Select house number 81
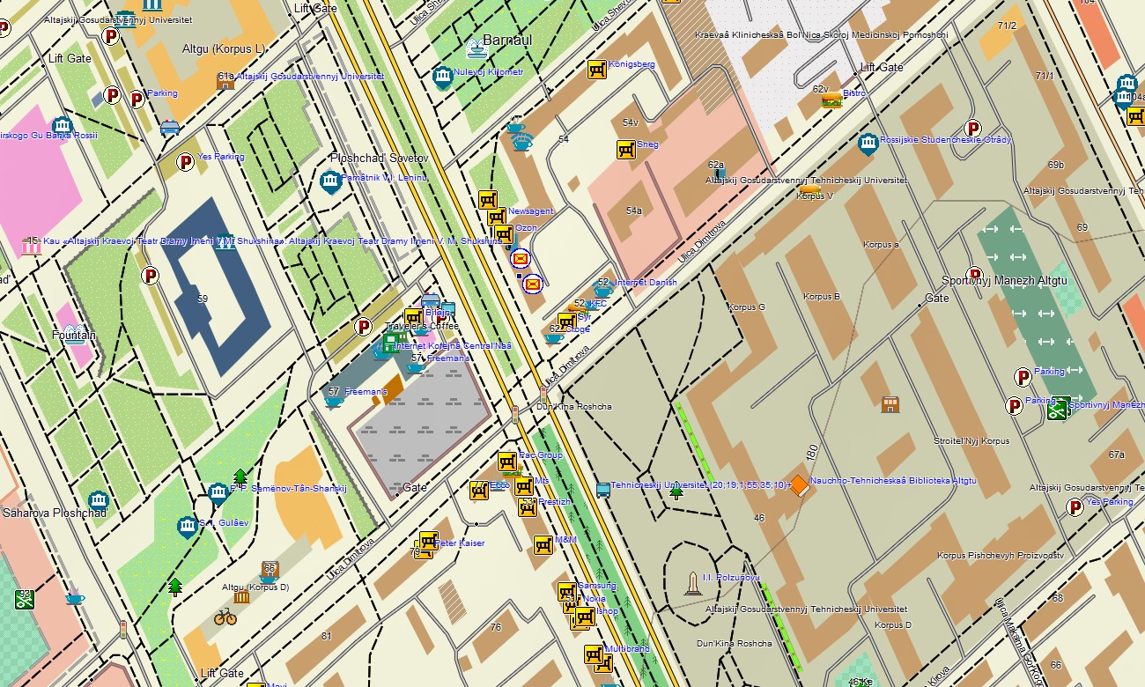The image size is (1145, 687). point(327,636)
